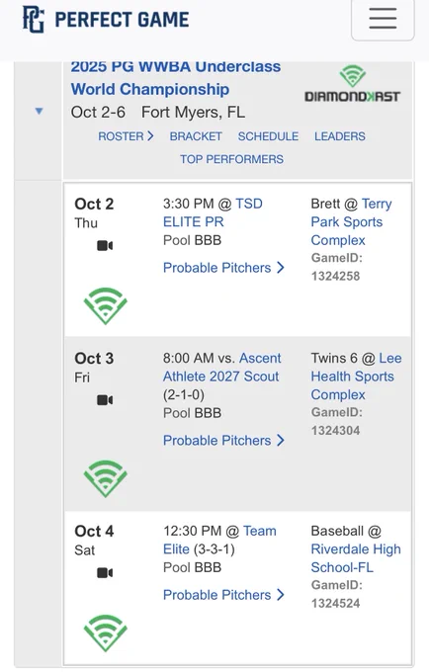
Task: Open DiamondKast green icon for Oct 2 game
Action: [x=106, y=306]
